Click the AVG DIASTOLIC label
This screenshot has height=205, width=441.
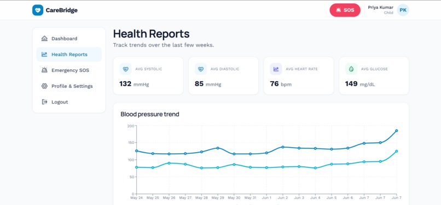tap(225, 69)
